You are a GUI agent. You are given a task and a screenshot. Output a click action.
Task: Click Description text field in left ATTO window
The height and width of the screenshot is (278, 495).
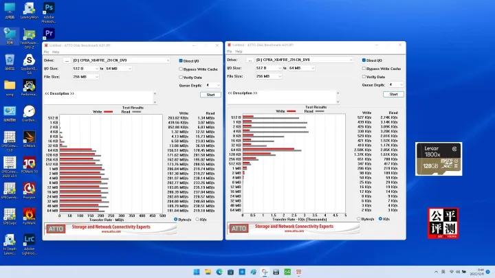pos(98,97)
